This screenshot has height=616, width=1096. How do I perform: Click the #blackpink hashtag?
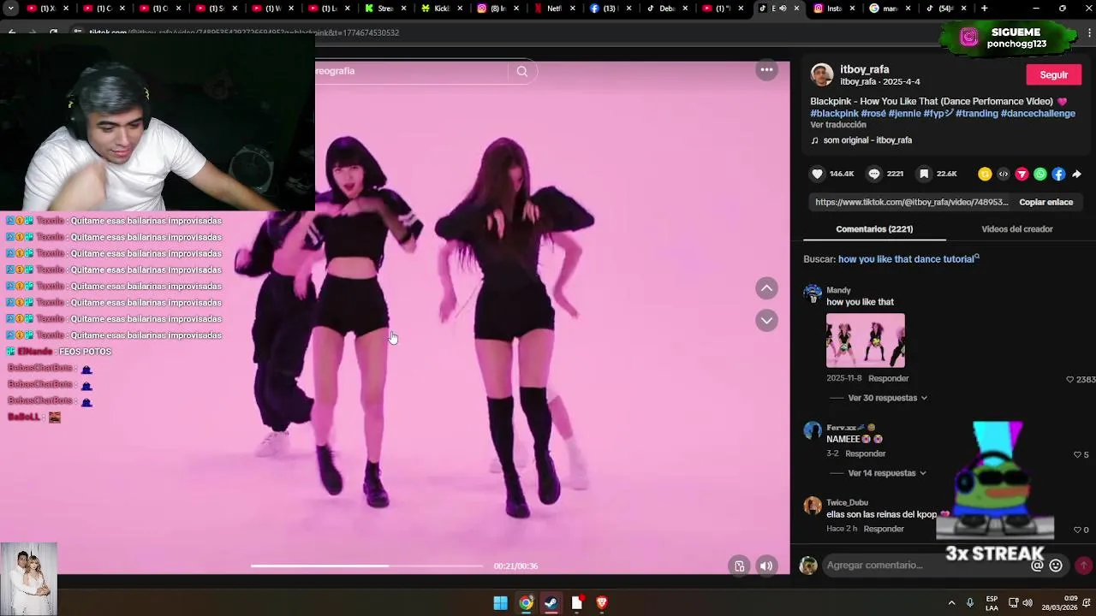tap(835, 113)
